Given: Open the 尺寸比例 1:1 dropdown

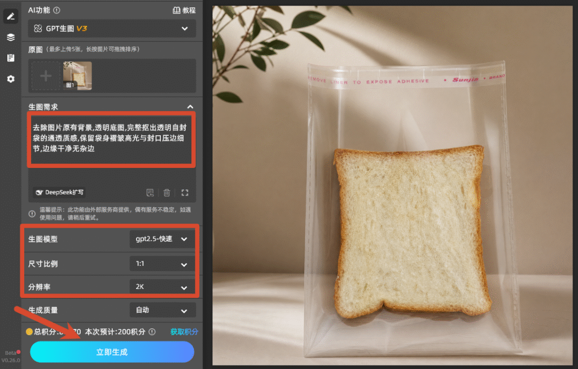Looking at the screenshot, I should point(162,264).
